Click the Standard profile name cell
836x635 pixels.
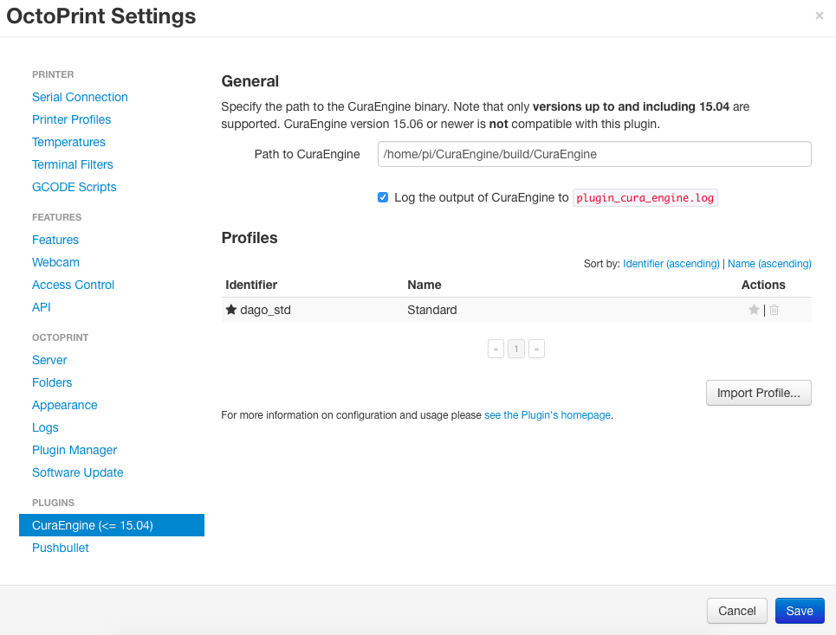coord(432,310)
